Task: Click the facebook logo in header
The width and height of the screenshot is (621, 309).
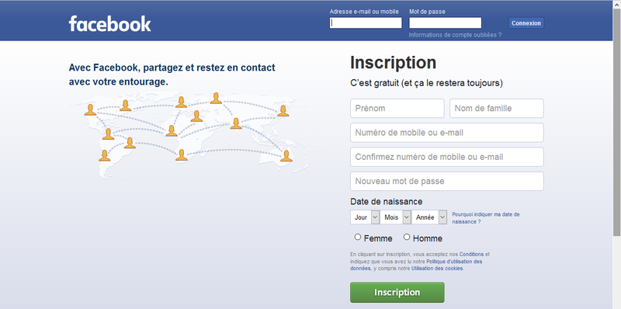Action: coord(109,24)
